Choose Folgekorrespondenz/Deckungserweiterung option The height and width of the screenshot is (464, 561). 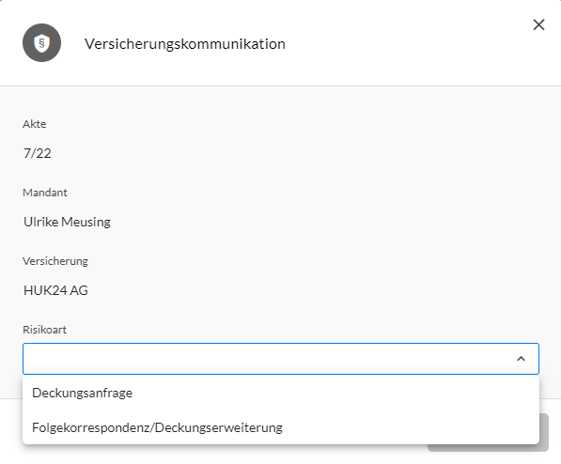157,427
